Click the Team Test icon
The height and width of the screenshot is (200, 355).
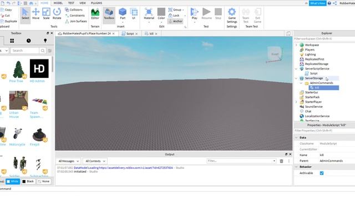click(246, 16)
